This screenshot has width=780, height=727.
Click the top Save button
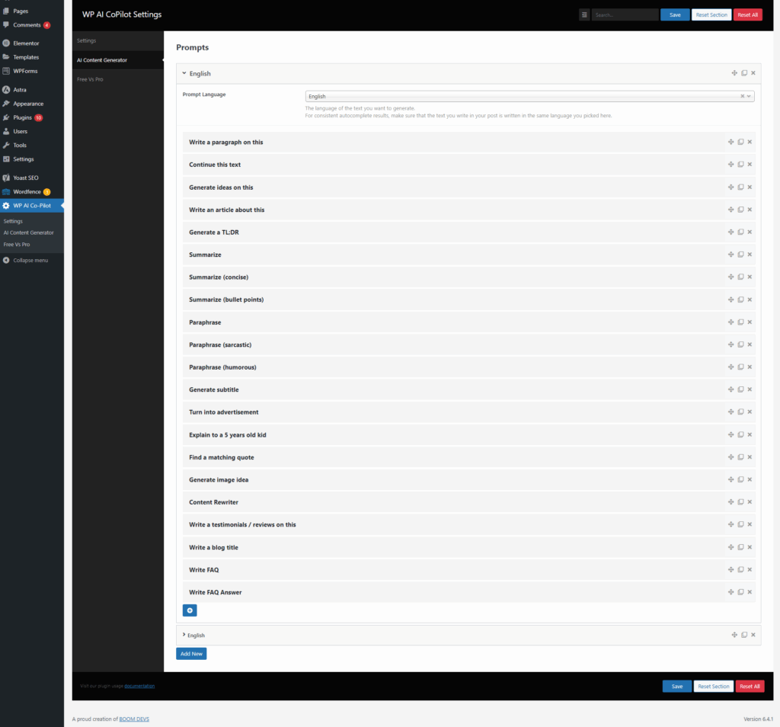(x=675, y=15)
